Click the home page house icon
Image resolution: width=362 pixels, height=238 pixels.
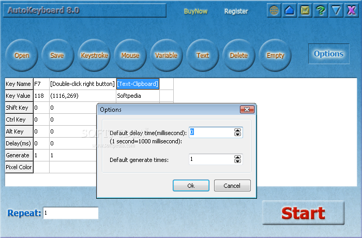point(290,10)
